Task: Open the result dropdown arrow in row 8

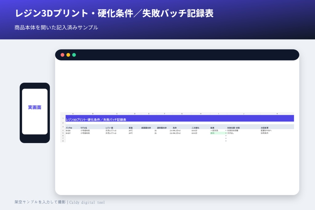Action: coord(226,141)
